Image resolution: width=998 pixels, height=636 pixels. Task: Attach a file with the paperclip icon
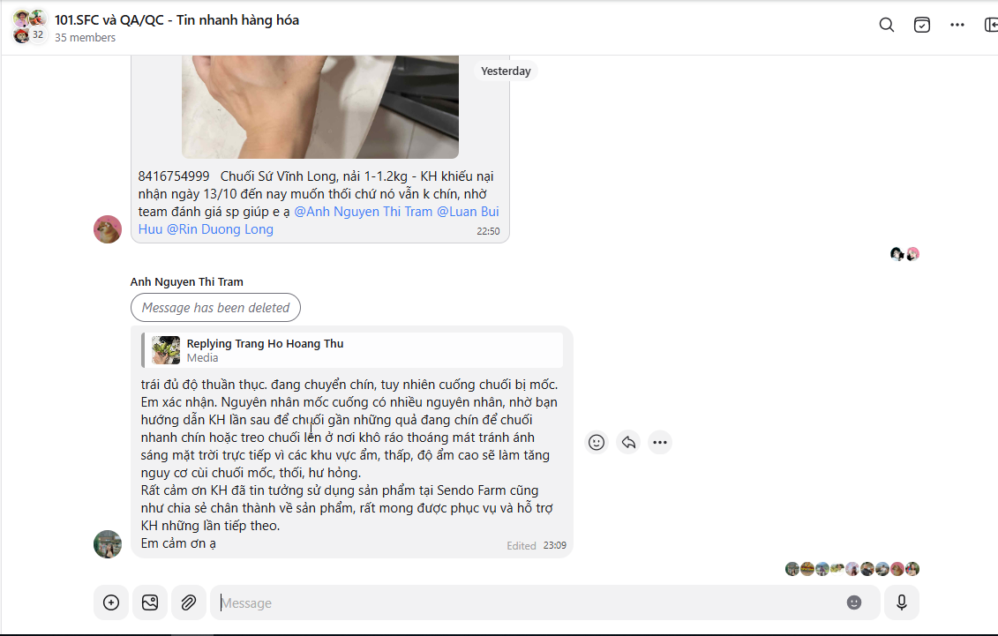coord(189,602)
